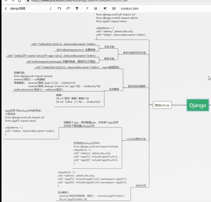Select the 路由urls.py node
211x202 pixels.
pyautogui.click(x=162, y=105)
